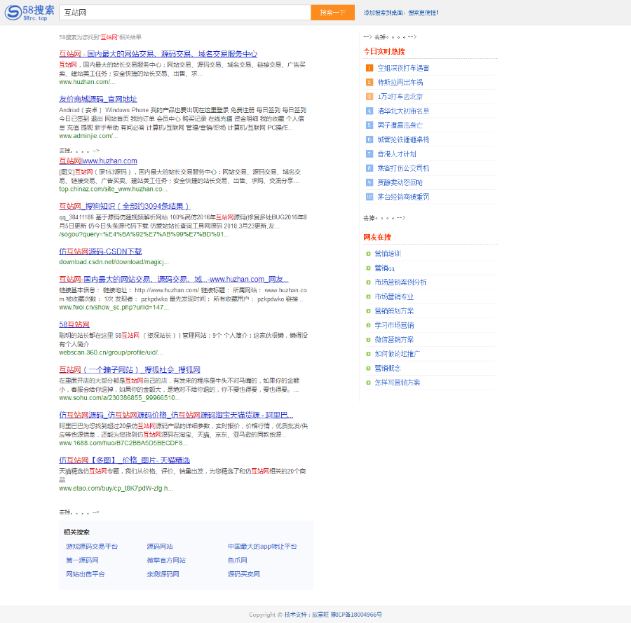Open the 仿互站网源码价格 阿里巴巴 result
Viewport: 631px width, 623px height.
tap(176, 415)
